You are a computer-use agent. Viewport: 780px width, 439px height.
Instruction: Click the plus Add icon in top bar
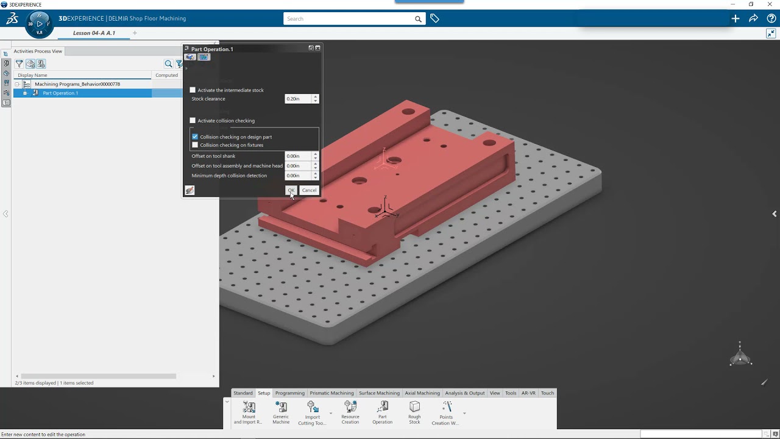click(736, 18)
